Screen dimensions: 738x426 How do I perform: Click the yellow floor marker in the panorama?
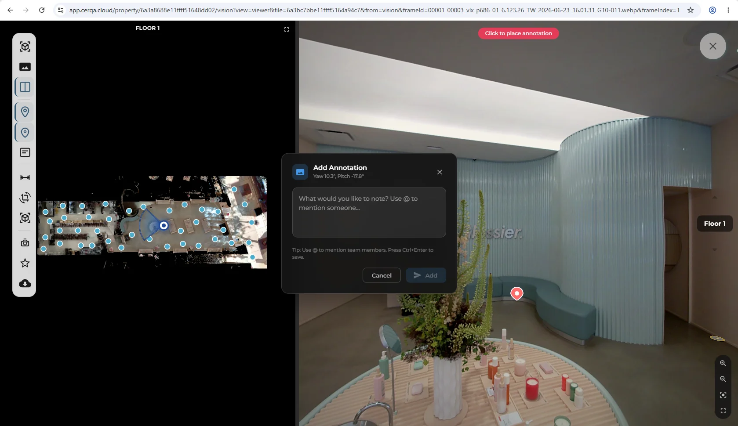[717, 338]
